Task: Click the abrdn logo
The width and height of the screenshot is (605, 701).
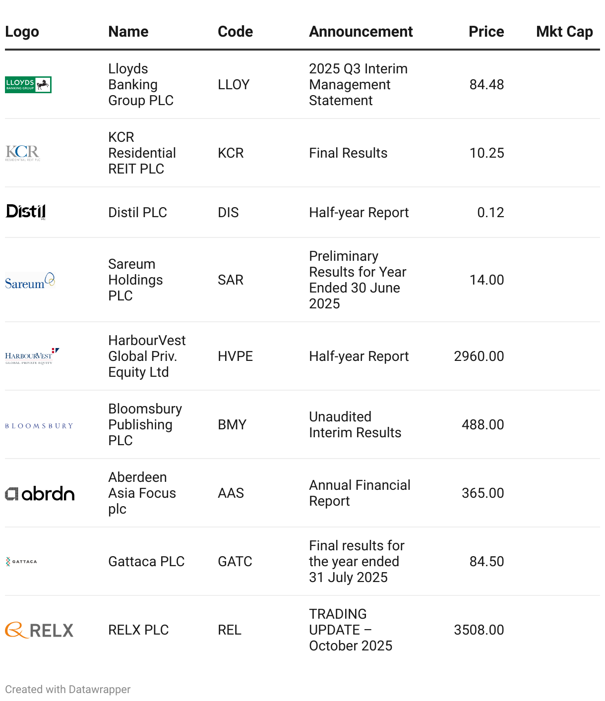Action: pos(40,493)
